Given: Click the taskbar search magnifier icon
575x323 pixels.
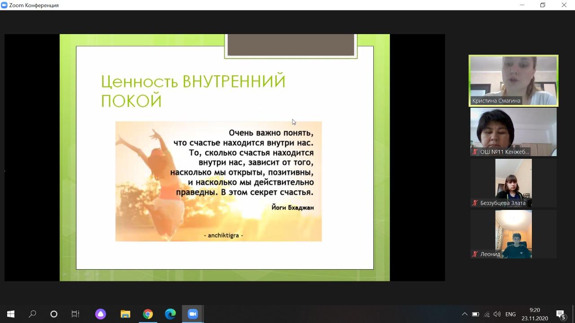Looking at the screenshot, I should (x=32, y=314).
